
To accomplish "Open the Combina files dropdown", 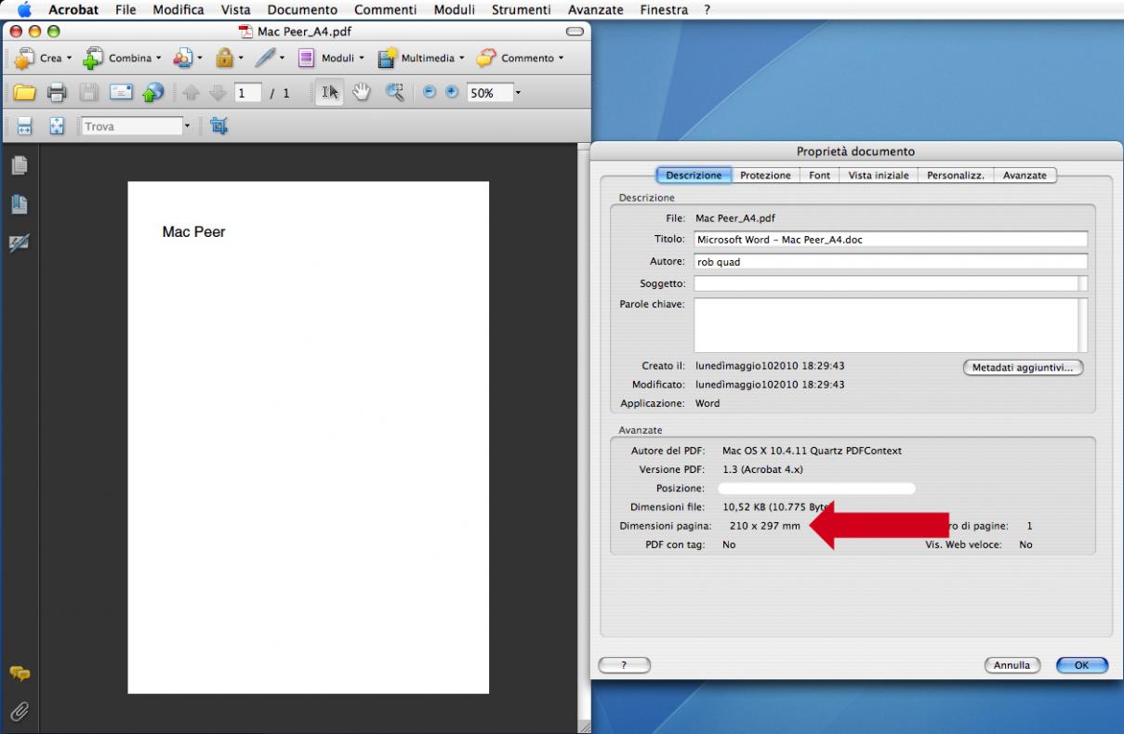I will (x=122, y=58).
